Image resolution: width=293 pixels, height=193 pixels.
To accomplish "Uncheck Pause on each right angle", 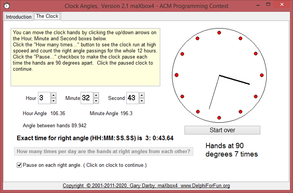I will tap(19, 165).
